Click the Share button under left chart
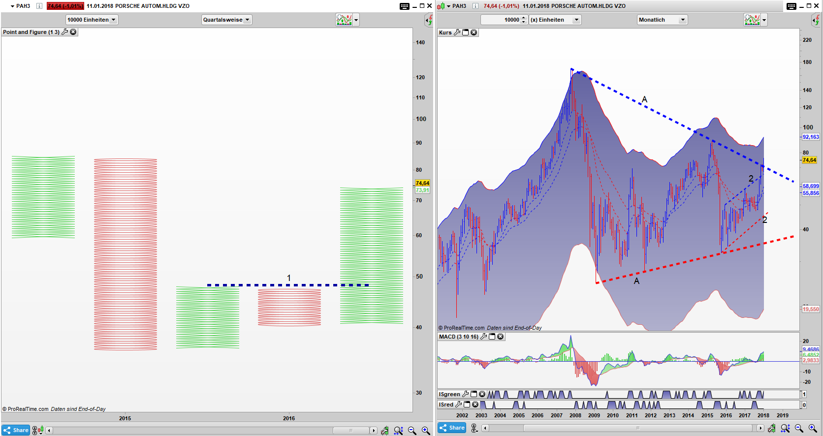The width and height of the screenshot is (823, 436). point(16,430)
